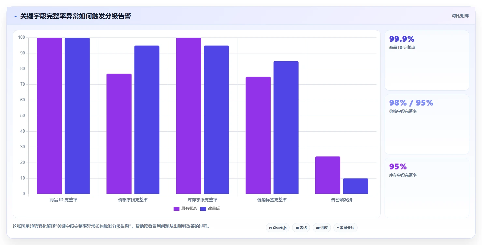Toggle the 改善后 legend color swatch
The width and height of the screenshot is (482, 245).
tap(203, 209)
